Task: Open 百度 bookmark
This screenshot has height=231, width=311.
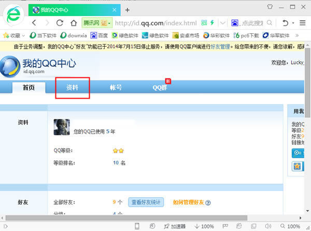Action: (x=99, y=35)
